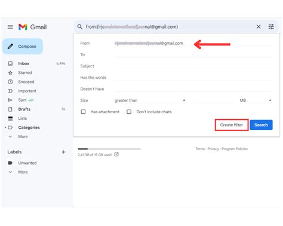Click the Unwanted label tag icon

[x=10, y=163]
